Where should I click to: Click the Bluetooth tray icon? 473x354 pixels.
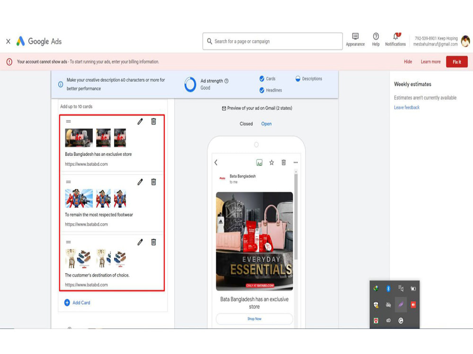click(388, 288)
